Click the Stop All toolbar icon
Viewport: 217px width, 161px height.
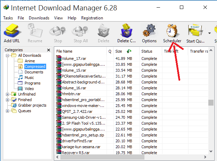80,32
